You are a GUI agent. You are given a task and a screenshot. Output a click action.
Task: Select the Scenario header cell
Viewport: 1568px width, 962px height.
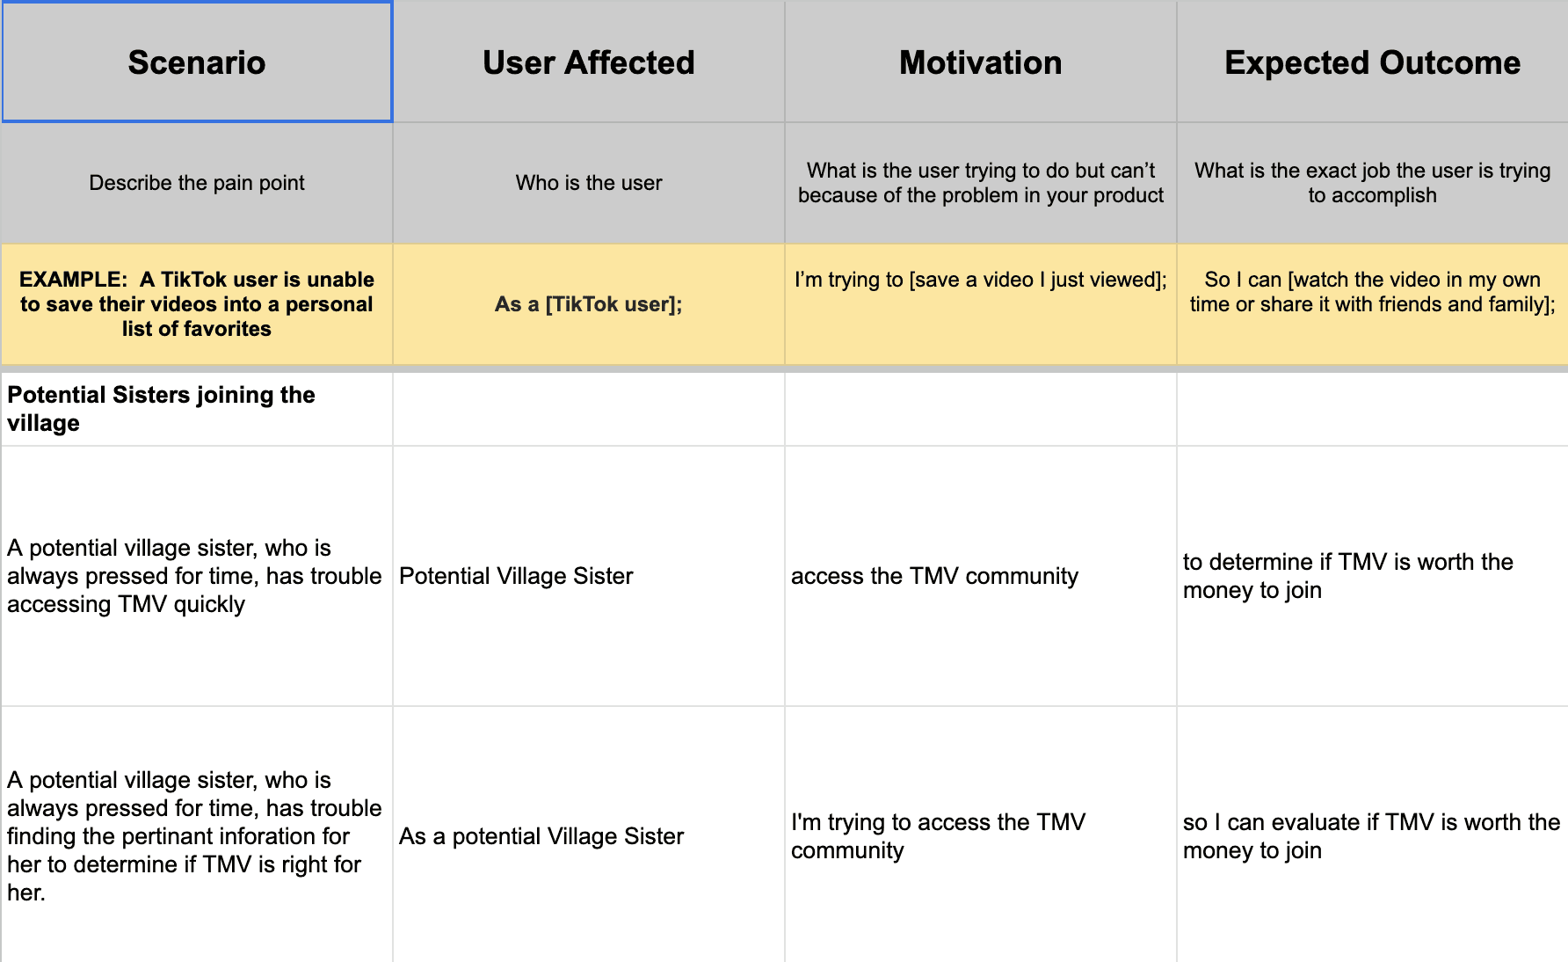(x=197, y=62)
